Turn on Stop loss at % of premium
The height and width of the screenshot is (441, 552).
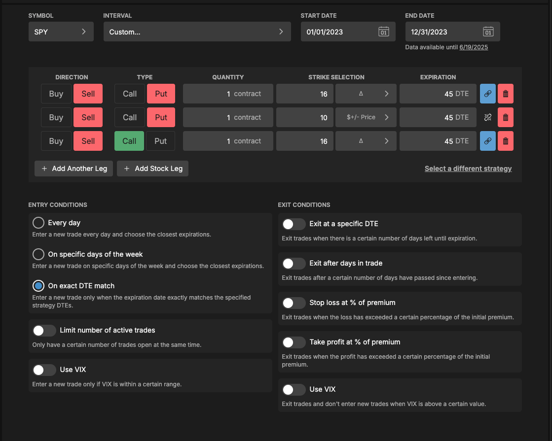pos(294,303)
